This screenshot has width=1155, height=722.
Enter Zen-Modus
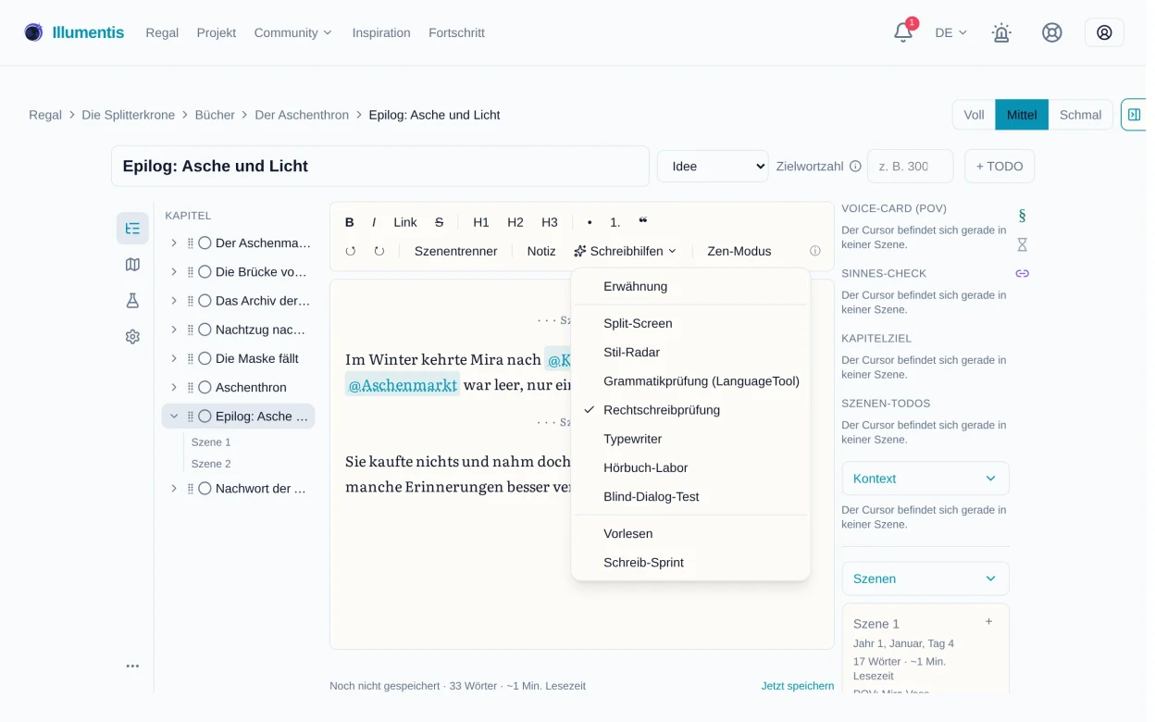[x=739, y=251]
